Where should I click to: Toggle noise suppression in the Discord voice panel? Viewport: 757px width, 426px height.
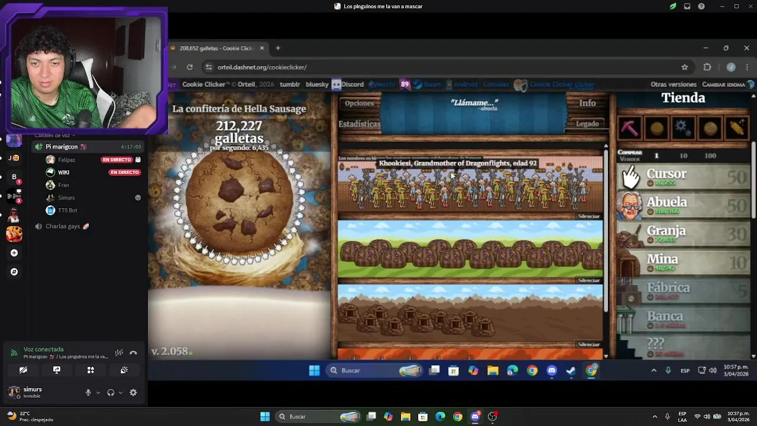[x=119, y=353]
